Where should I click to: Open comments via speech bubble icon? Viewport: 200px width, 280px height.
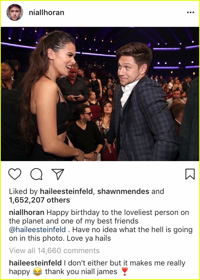pyautogui.click(x=36, y=174)
